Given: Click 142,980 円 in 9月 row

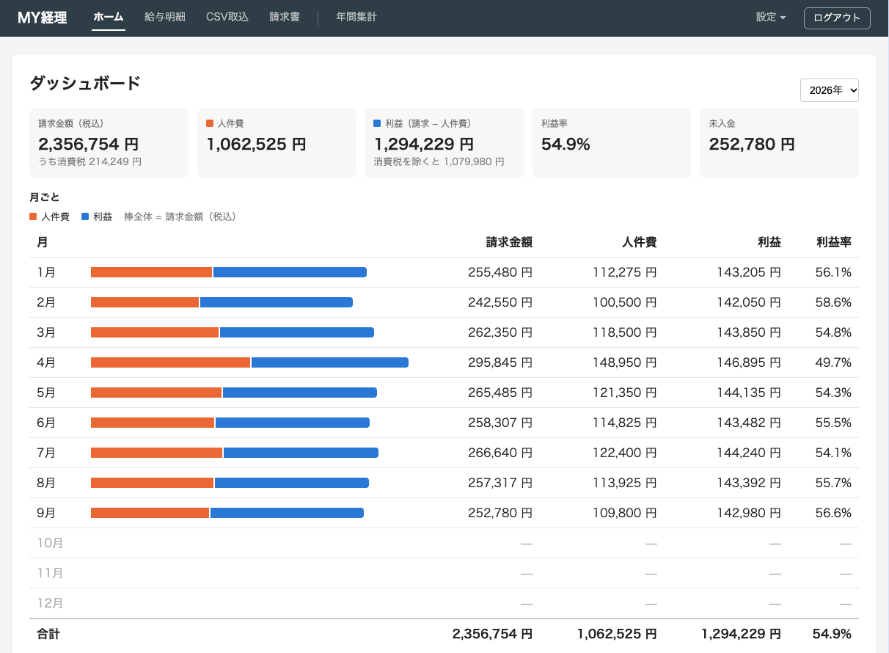Looking at the screenshot, I should (749, 513).
